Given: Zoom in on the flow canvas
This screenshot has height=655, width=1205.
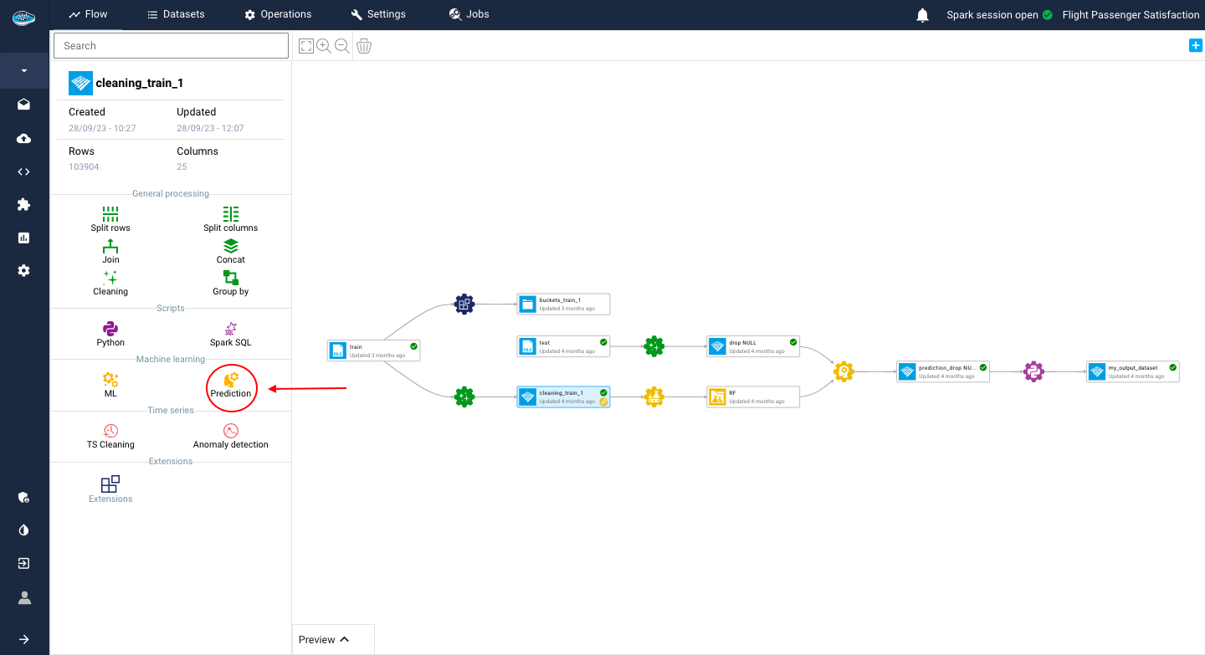Looking at the screenshot, I should (x=324, y=46).
